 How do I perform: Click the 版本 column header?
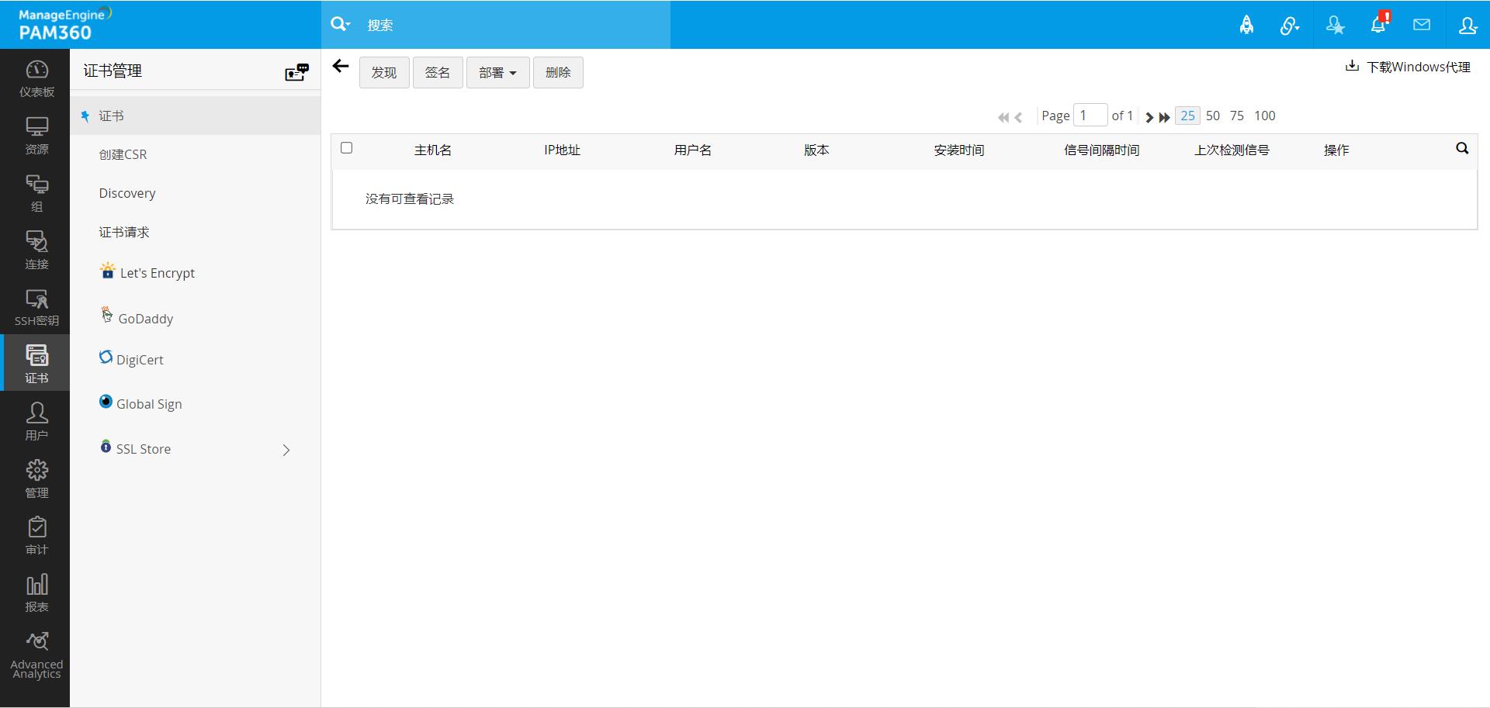816,150
